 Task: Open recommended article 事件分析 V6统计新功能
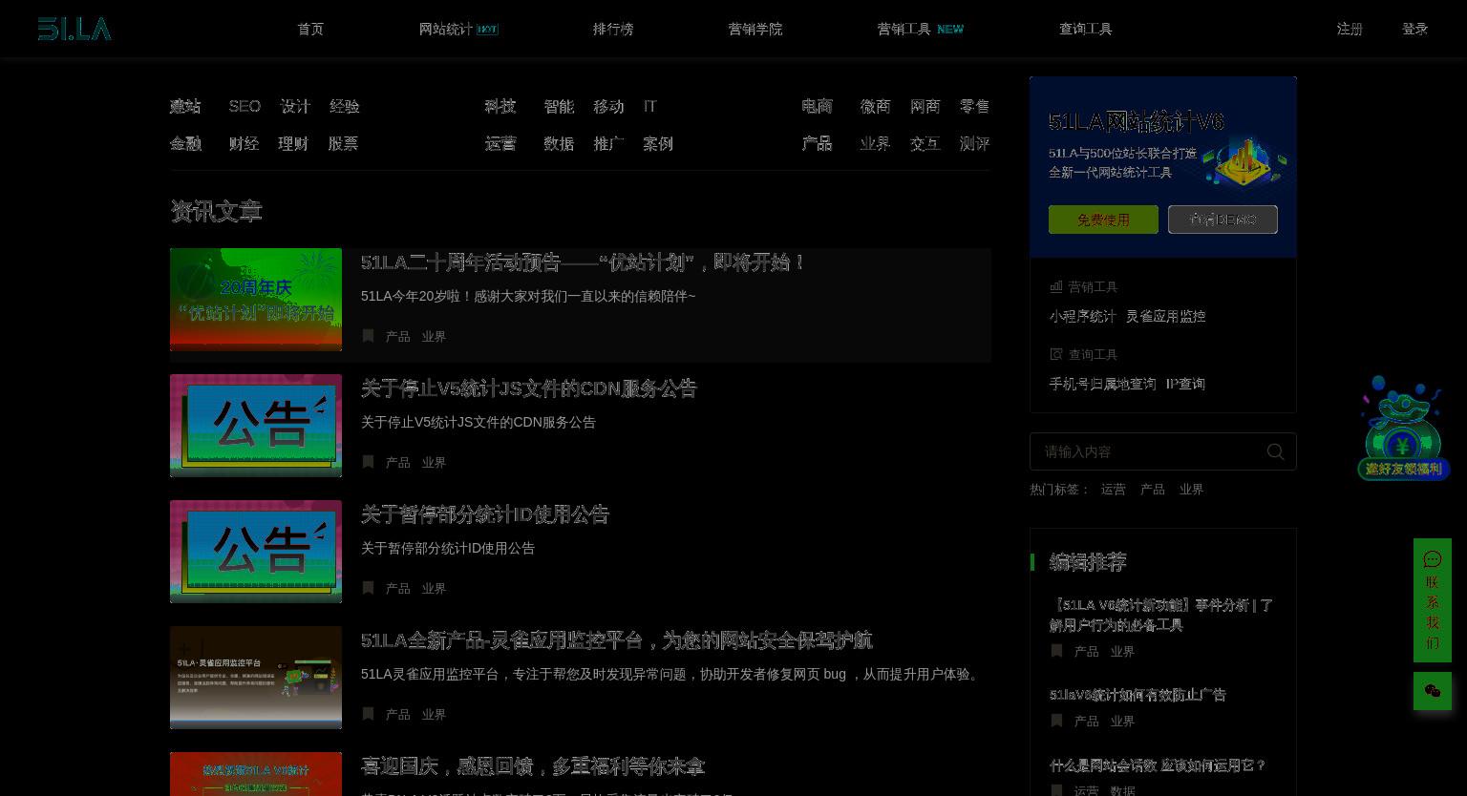1161,615
